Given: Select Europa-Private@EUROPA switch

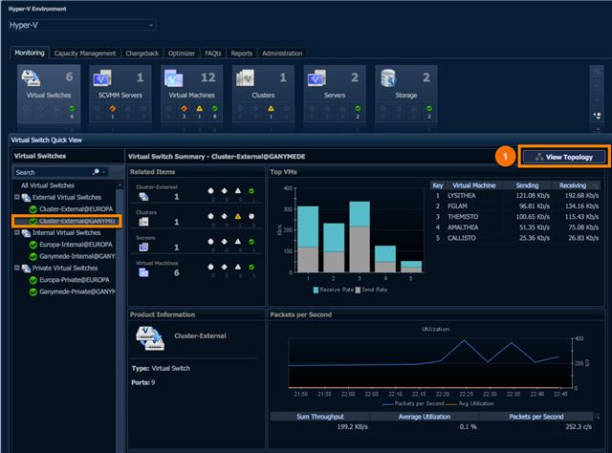Looking at the screenshot, I should [x=75, y=280].
